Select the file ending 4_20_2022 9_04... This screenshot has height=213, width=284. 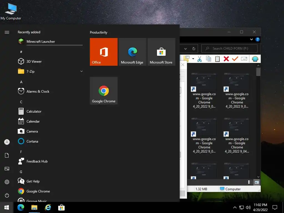click(237, 136)
